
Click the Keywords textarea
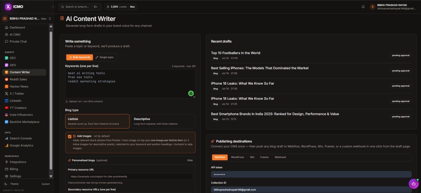(x=130, y=84)
